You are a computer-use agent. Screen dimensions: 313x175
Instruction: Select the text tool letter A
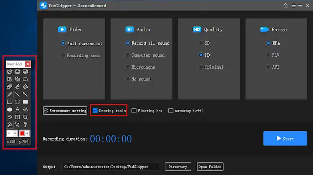[x=17, y=109]
